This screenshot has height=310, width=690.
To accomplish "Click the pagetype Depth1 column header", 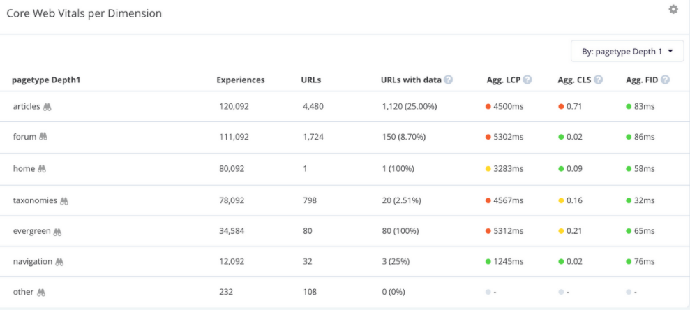I will (x=46, y=80).
